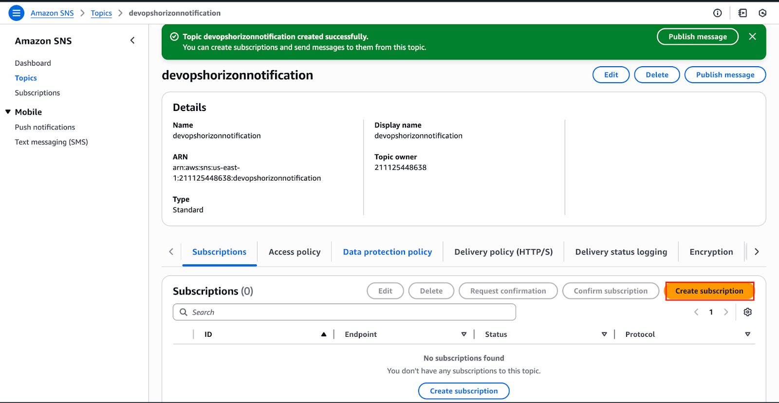Click page number 1 in pagination
Viewport: 779px width, 403px height.
pos(711,312)
